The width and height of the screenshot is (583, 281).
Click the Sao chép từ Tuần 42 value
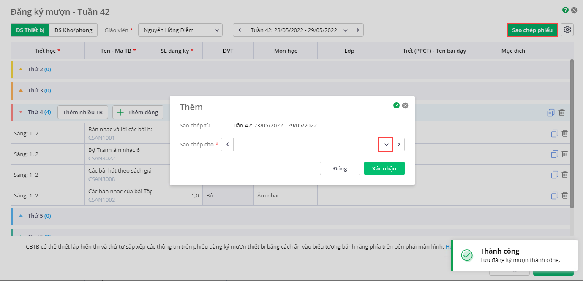(273, 125)
